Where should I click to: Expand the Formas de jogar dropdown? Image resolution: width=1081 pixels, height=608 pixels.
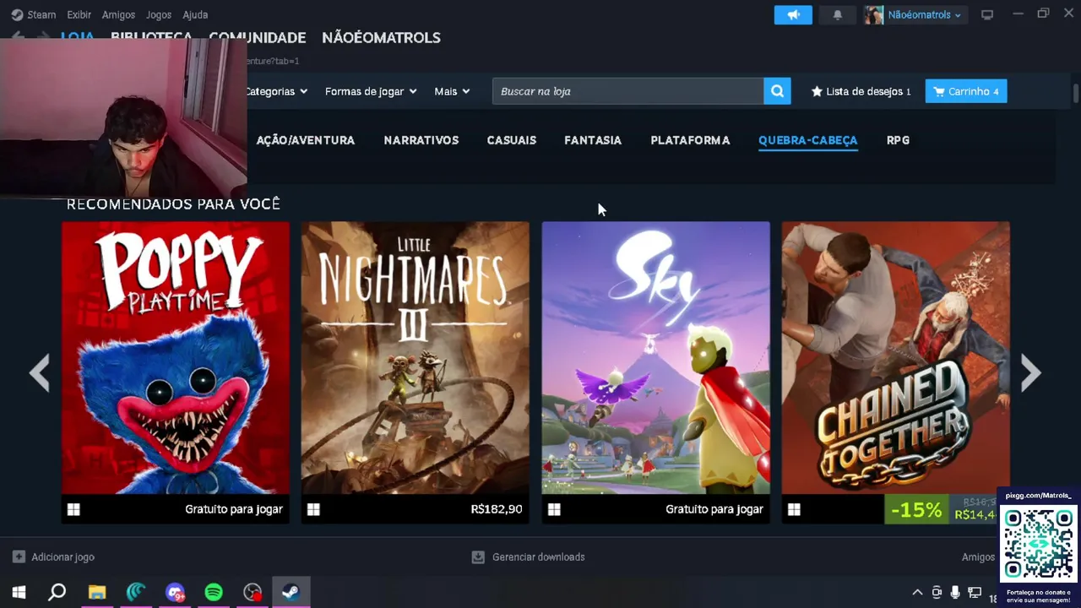point(371,91)
